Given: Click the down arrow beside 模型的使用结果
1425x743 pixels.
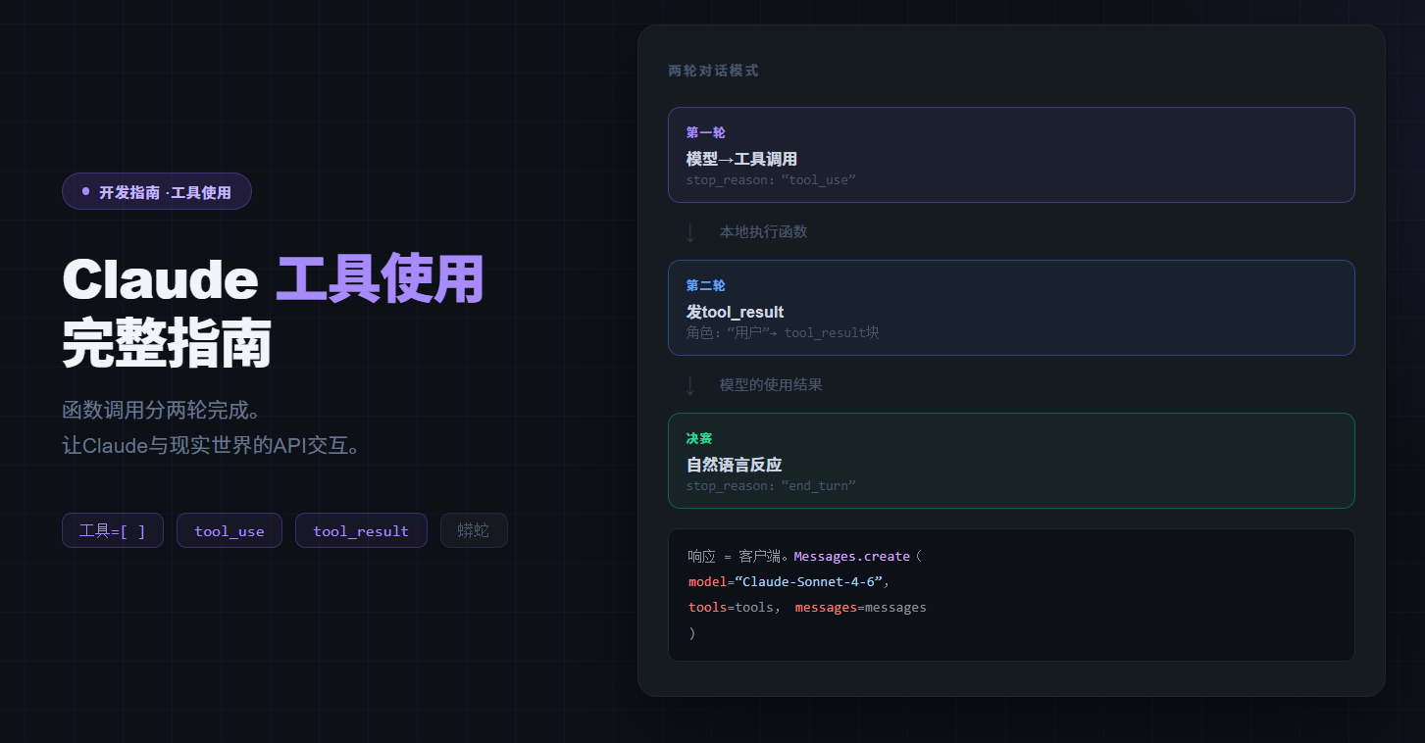Looking at the screenshot, I should [x=690, y=385].
